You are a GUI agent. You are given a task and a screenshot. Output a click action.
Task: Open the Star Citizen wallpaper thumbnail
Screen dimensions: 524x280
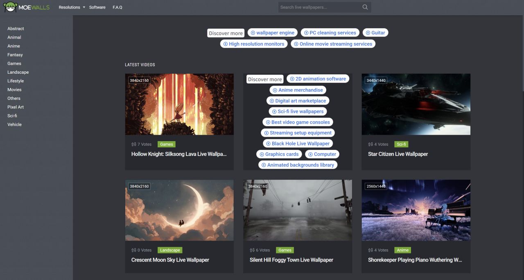point(416,104)
